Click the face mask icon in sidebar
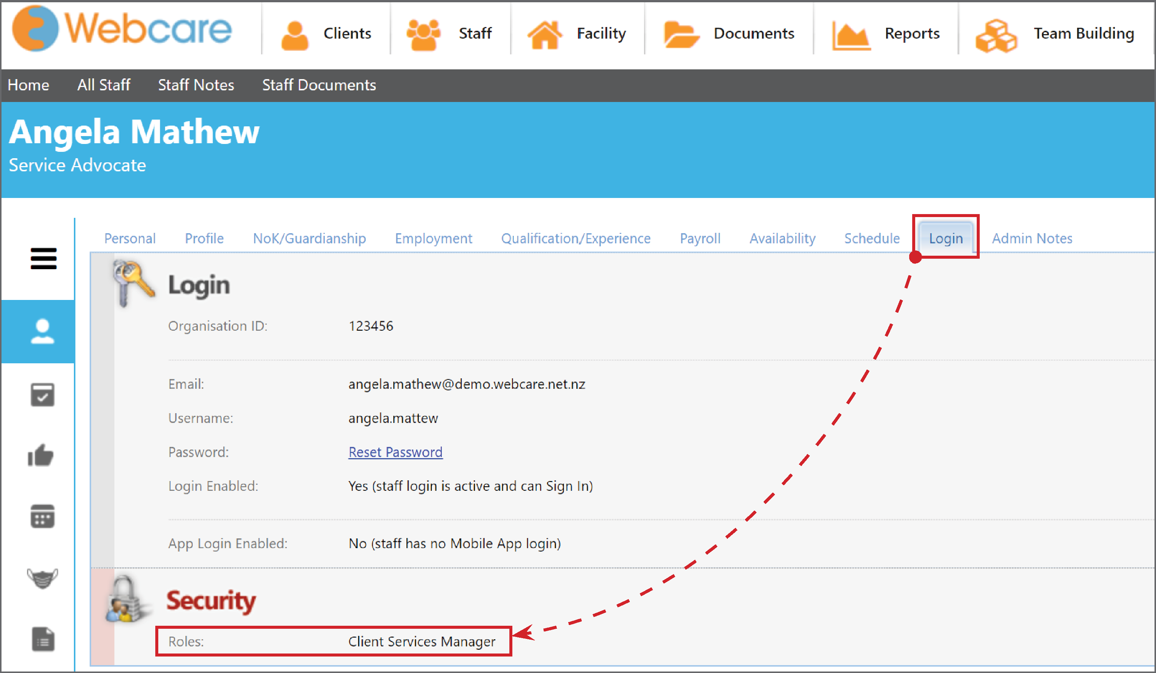The width and height of the screenshot is (1156, 673). pos(43,579)
